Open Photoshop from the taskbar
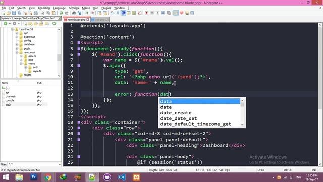This screenshot has width=323, height=182. coord(34,177)
